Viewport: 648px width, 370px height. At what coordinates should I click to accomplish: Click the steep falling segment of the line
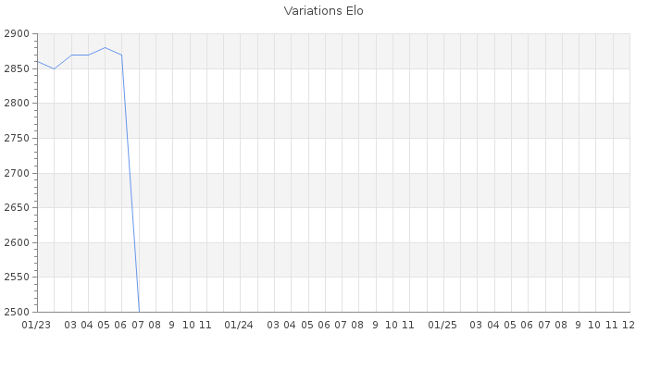coord(131,185)
